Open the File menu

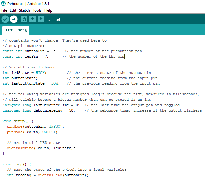tap(4, 10)
